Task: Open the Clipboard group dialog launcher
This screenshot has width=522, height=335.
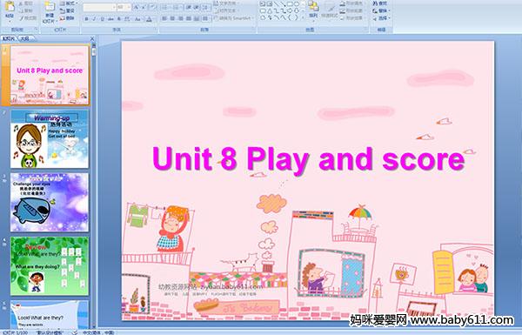Action: click(36, 30)
